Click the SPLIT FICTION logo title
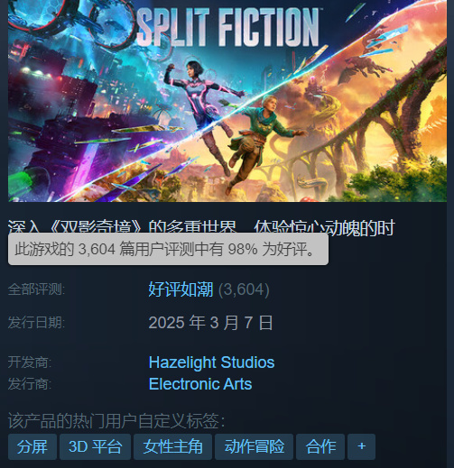The width and height of the screenshot is (454, 468). (228, 28)
